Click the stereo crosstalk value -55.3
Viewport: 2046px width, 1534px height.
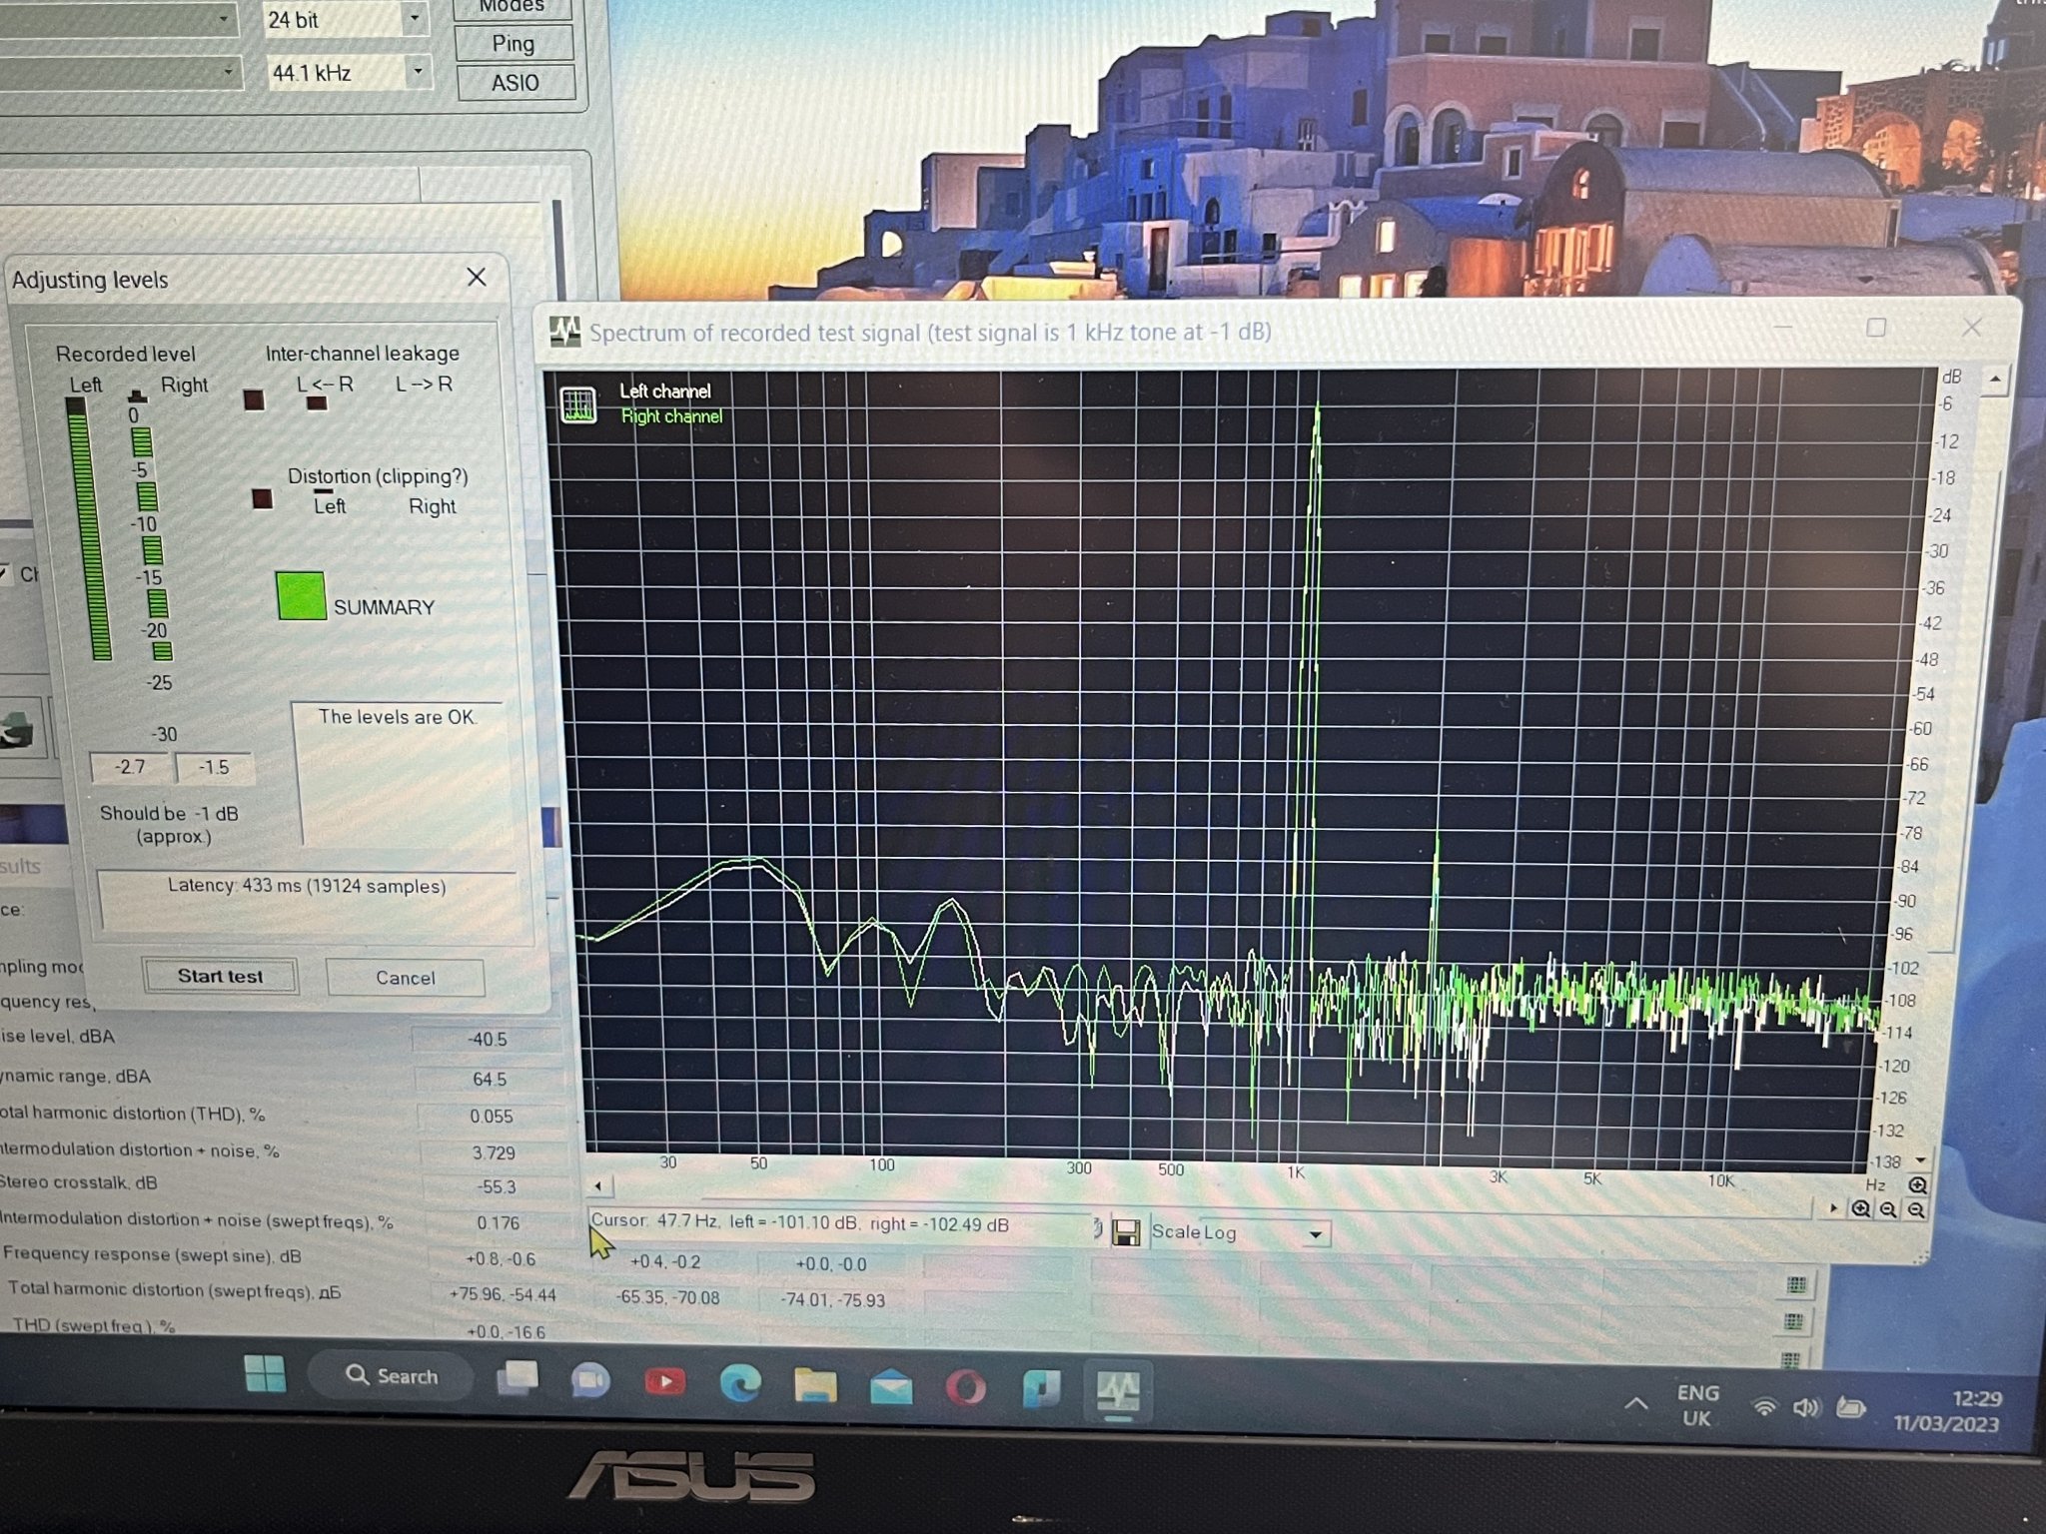click(497, 1187)
